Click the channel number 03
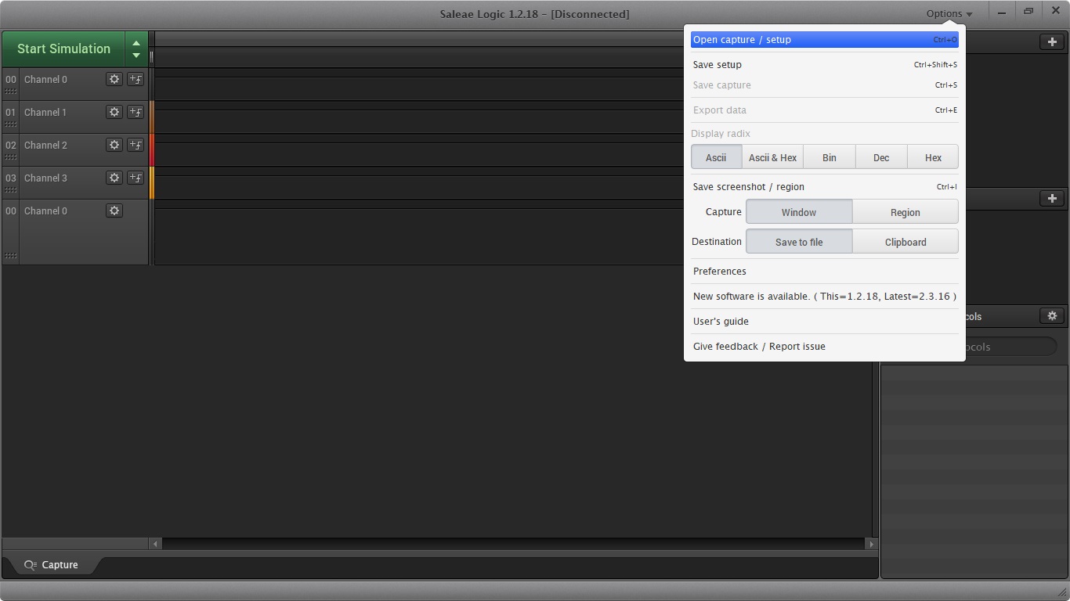This screenshot has height=601, width=1070. point(11,178)
